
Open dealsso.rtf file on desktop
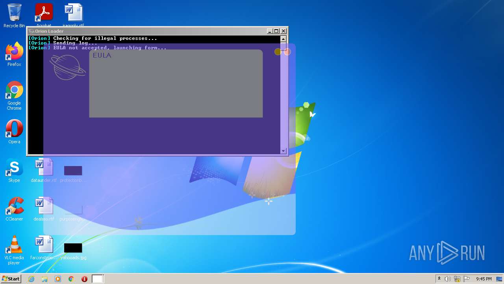click(44, 209)
